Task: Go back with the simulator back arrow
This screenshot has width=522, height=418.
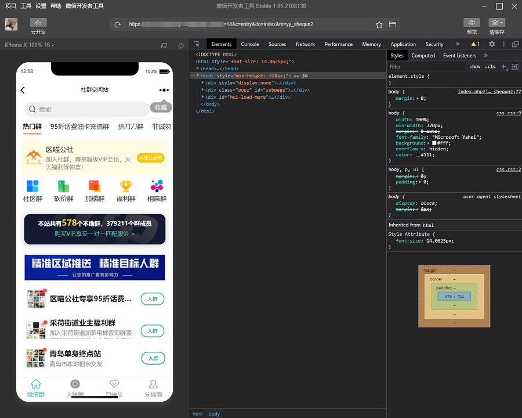Action: (23, 90)
